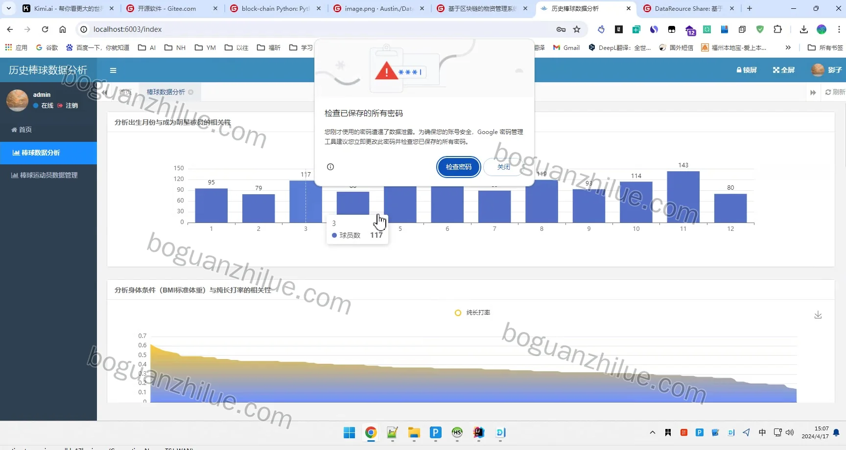
Task: Switch to 开源软件 - Gitee.com tab
Action: pyautogui.click(x=171, y=8)
